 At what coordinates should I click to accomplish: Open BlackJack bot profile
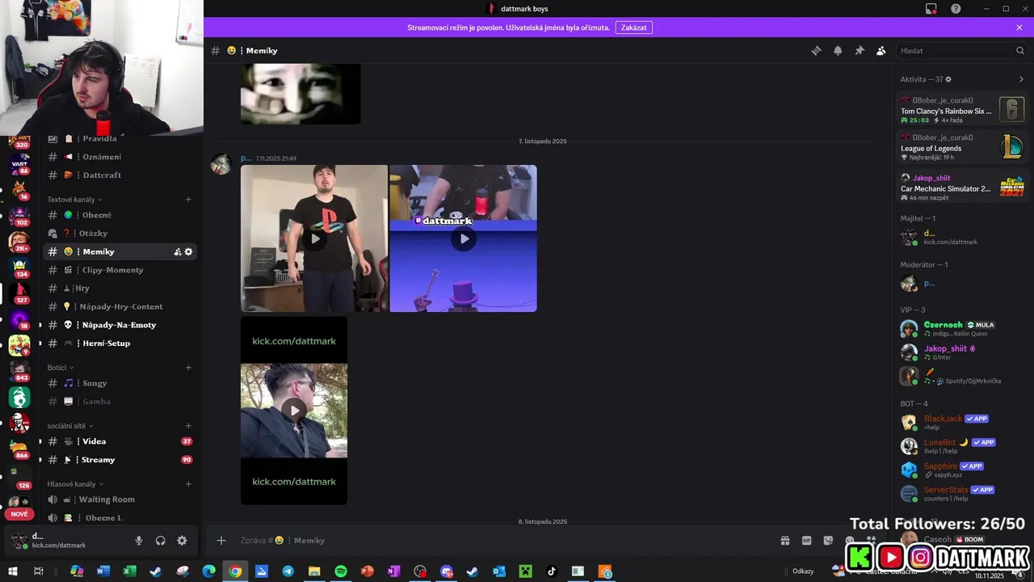tap(962, 422)
